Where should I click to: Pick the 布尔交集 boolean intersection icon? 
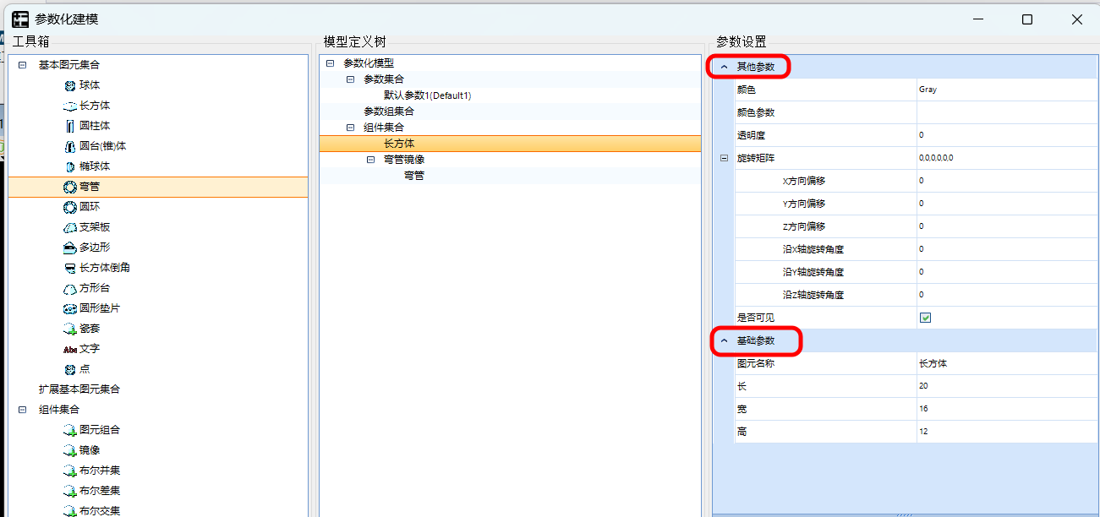(70, 511)
